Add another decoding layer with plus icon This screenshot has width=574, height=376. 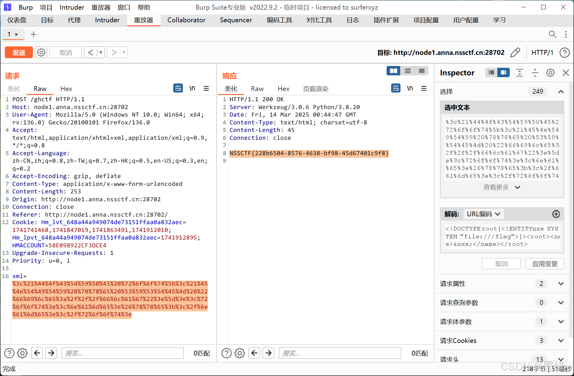coord(556,214)
